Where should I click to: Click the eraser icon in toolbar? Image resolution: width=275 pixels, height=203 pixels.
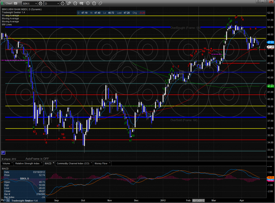pos(100,3)
